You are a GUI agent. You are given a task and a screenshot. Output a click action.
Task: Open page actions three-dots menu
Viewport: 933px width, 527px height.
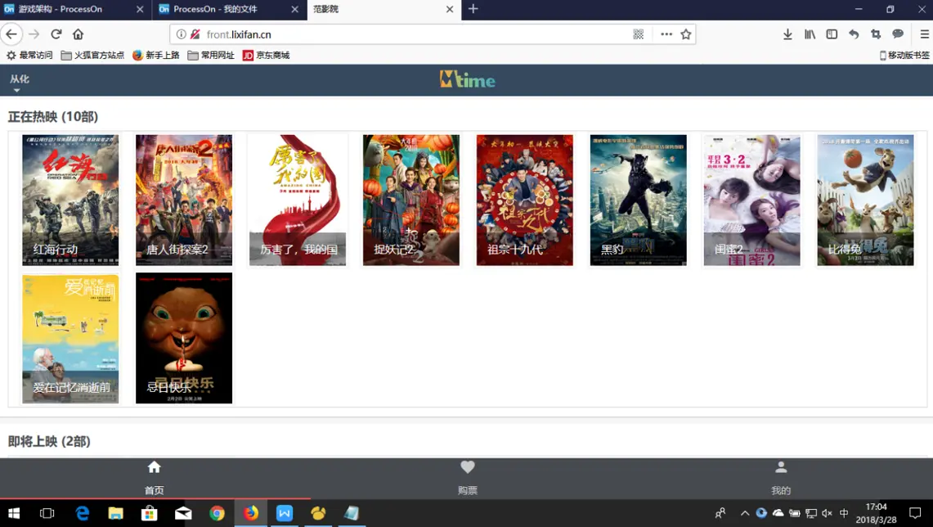pyautogui.click(x=666, y=34)
